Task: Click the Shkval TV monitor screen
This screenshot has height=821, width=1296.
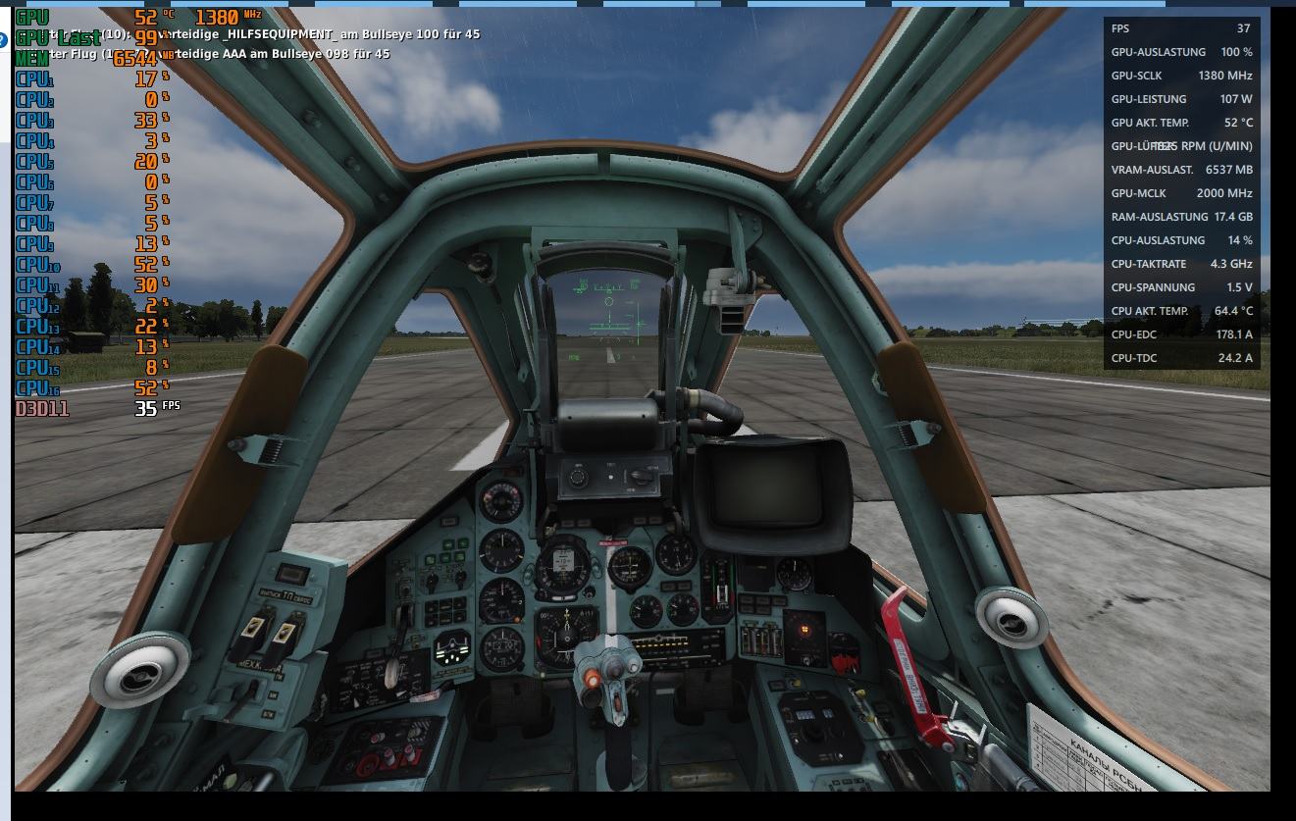Action: point(766,488)
